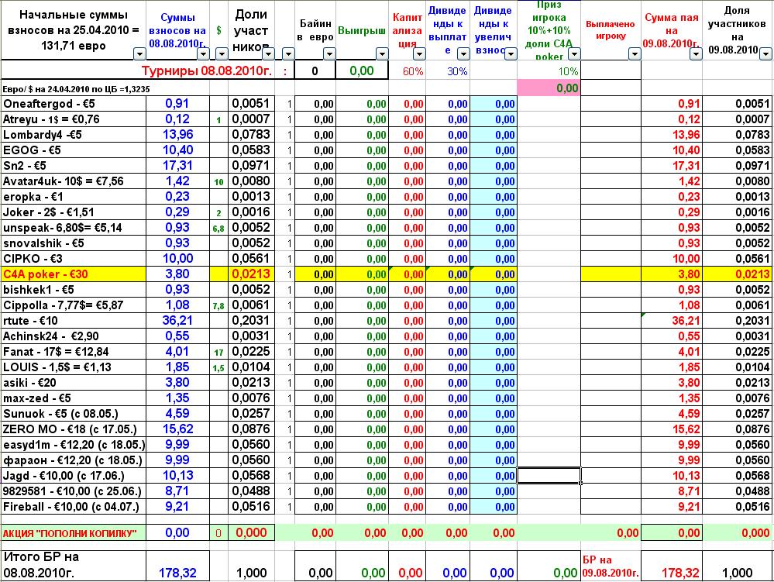Select the green 17 cell in Fanat row

pos(218,353)
